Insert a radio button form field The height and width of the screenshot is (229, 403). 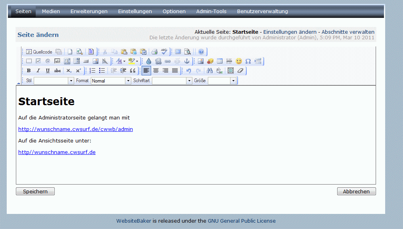pos(48,61)
